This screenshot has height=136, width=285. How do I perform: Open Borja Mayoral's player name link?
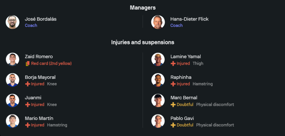coord(40,77)
